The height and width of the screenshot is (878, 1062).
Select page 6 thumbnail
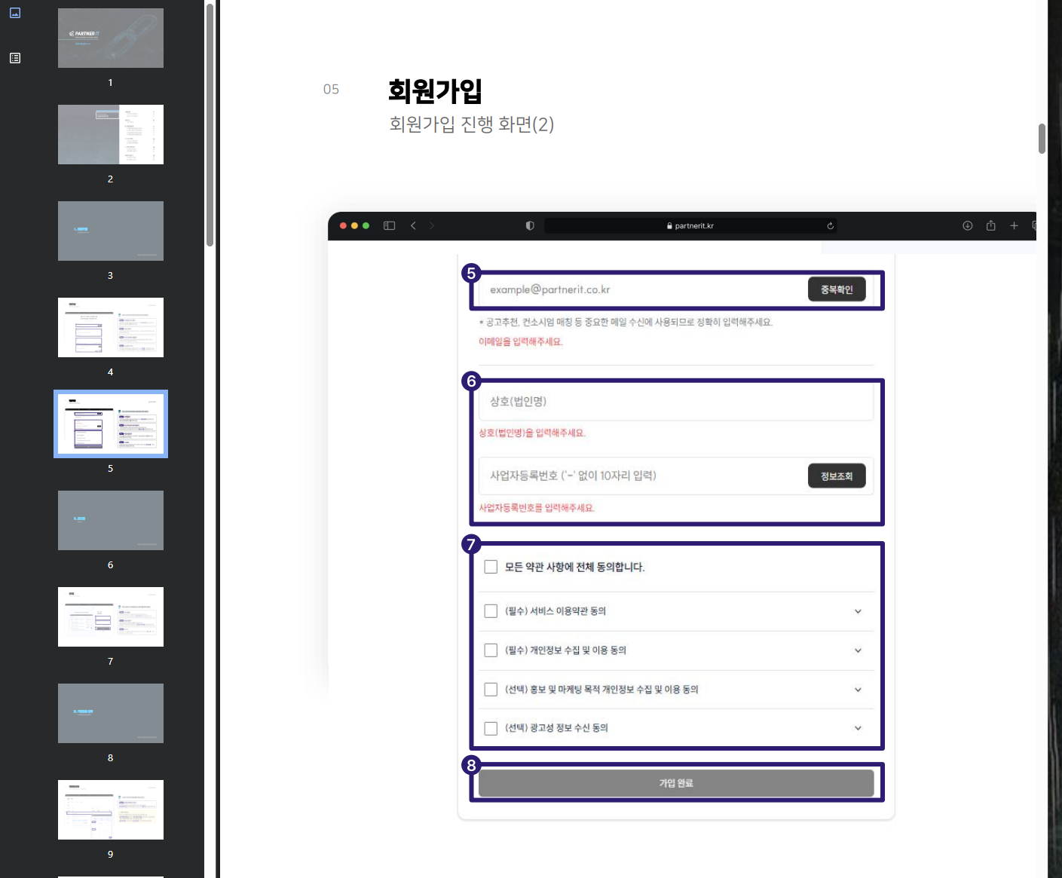(x=111, y=521)
